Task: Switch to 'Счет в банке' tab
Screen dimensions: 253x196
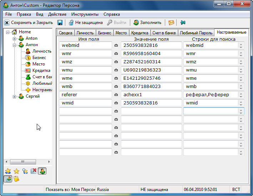Action: point(164,33)
